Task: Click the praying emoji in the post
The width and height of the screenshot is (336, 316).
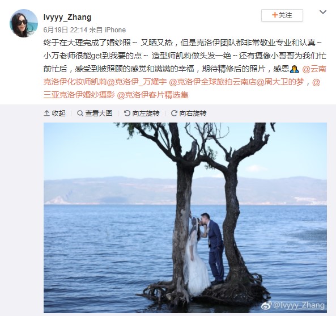Action: (293, 69)
